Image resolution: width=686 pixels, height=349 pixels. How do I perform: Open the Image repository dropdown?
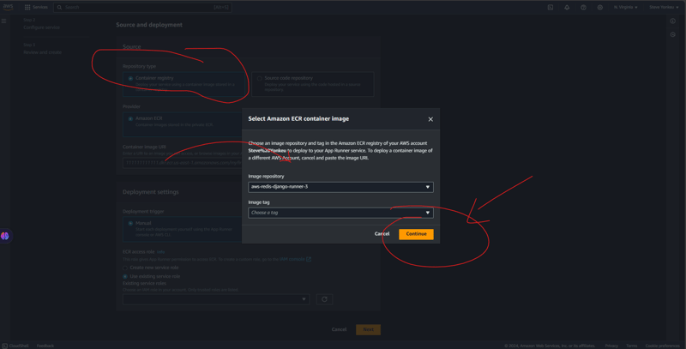[340, 187]
